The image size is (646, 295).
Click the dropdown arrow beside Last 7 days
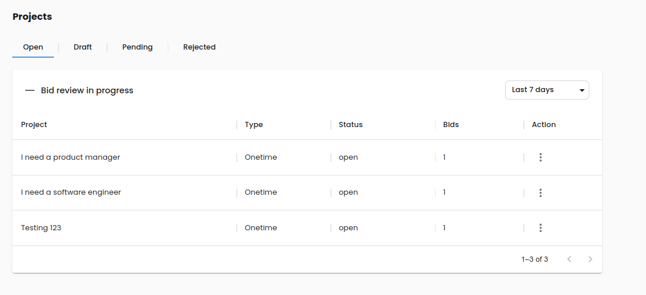point(581,90)
